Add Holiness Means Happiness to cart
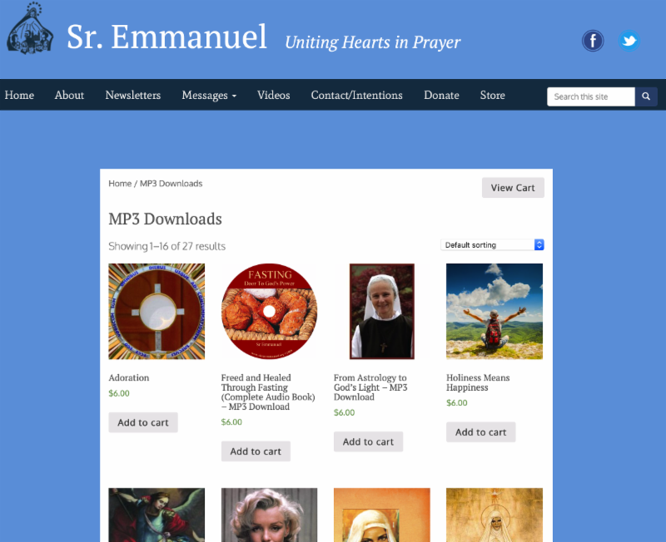Image resolution: width=666 pixels, height=542 pixels. 481,432
